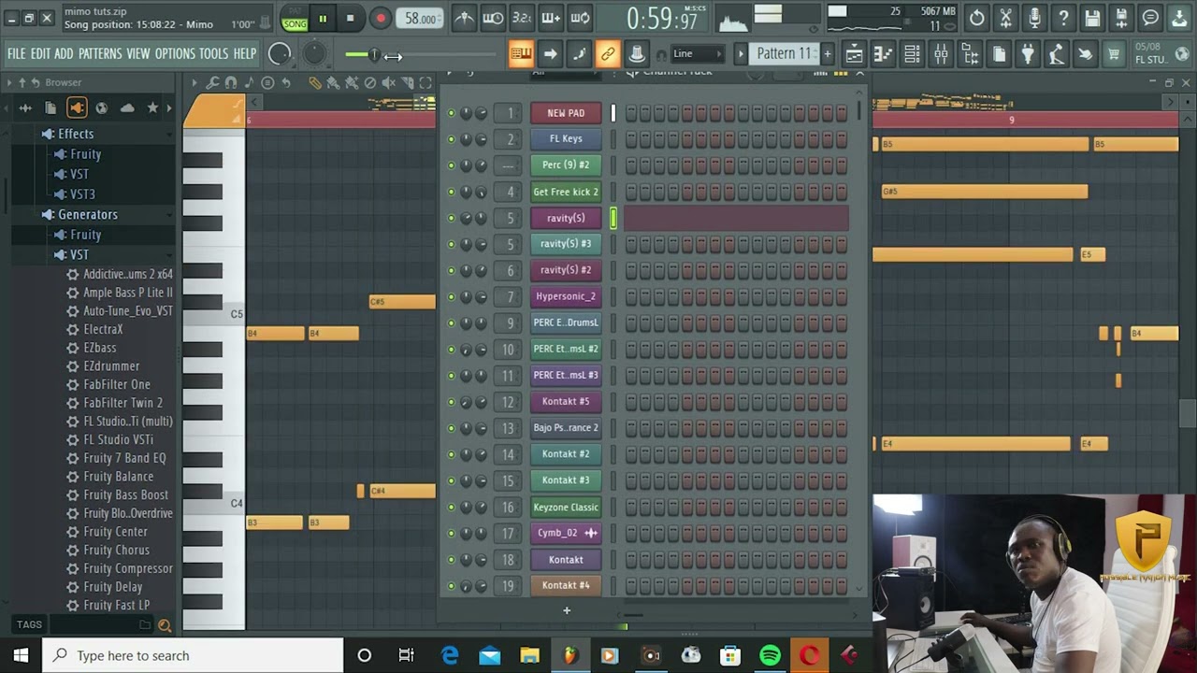Screen dimensions: 1197x673
Task: Click the tempo 58.000 field
Action: click(420, 19)
